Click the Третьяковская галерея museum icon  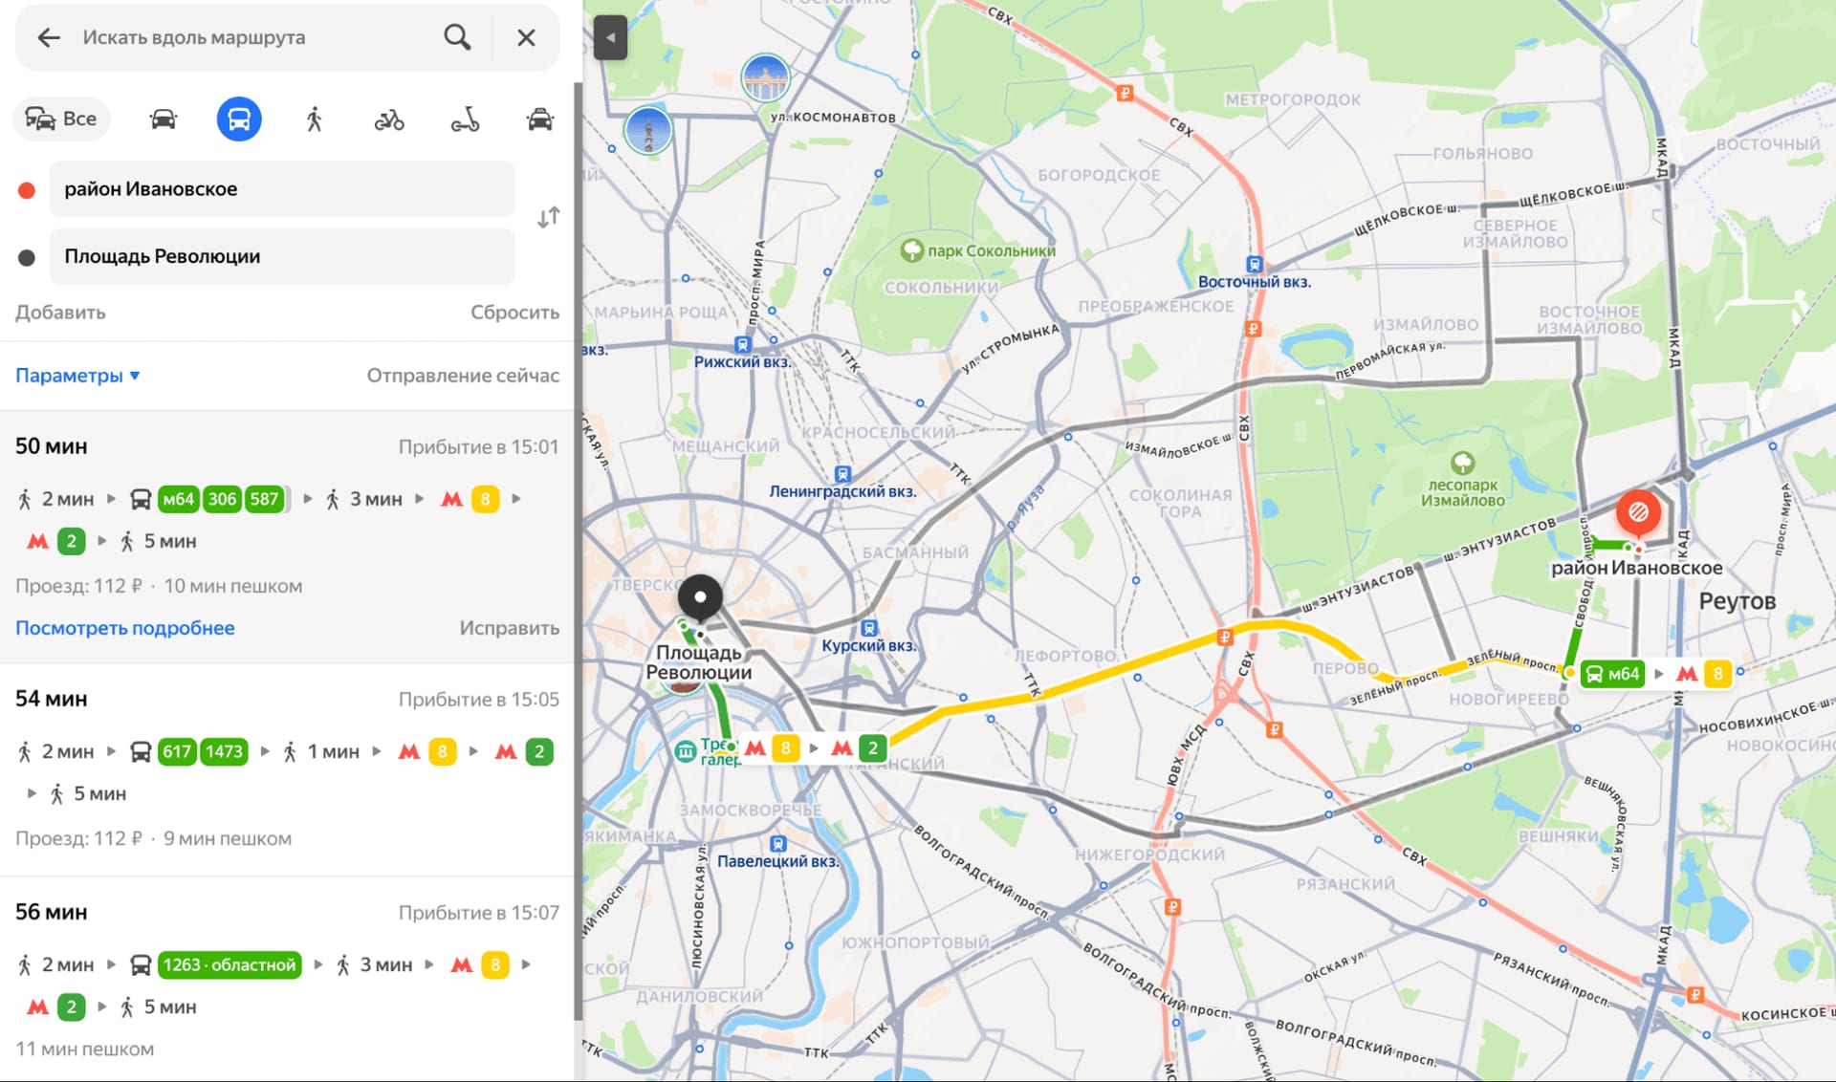pos(685,751)
